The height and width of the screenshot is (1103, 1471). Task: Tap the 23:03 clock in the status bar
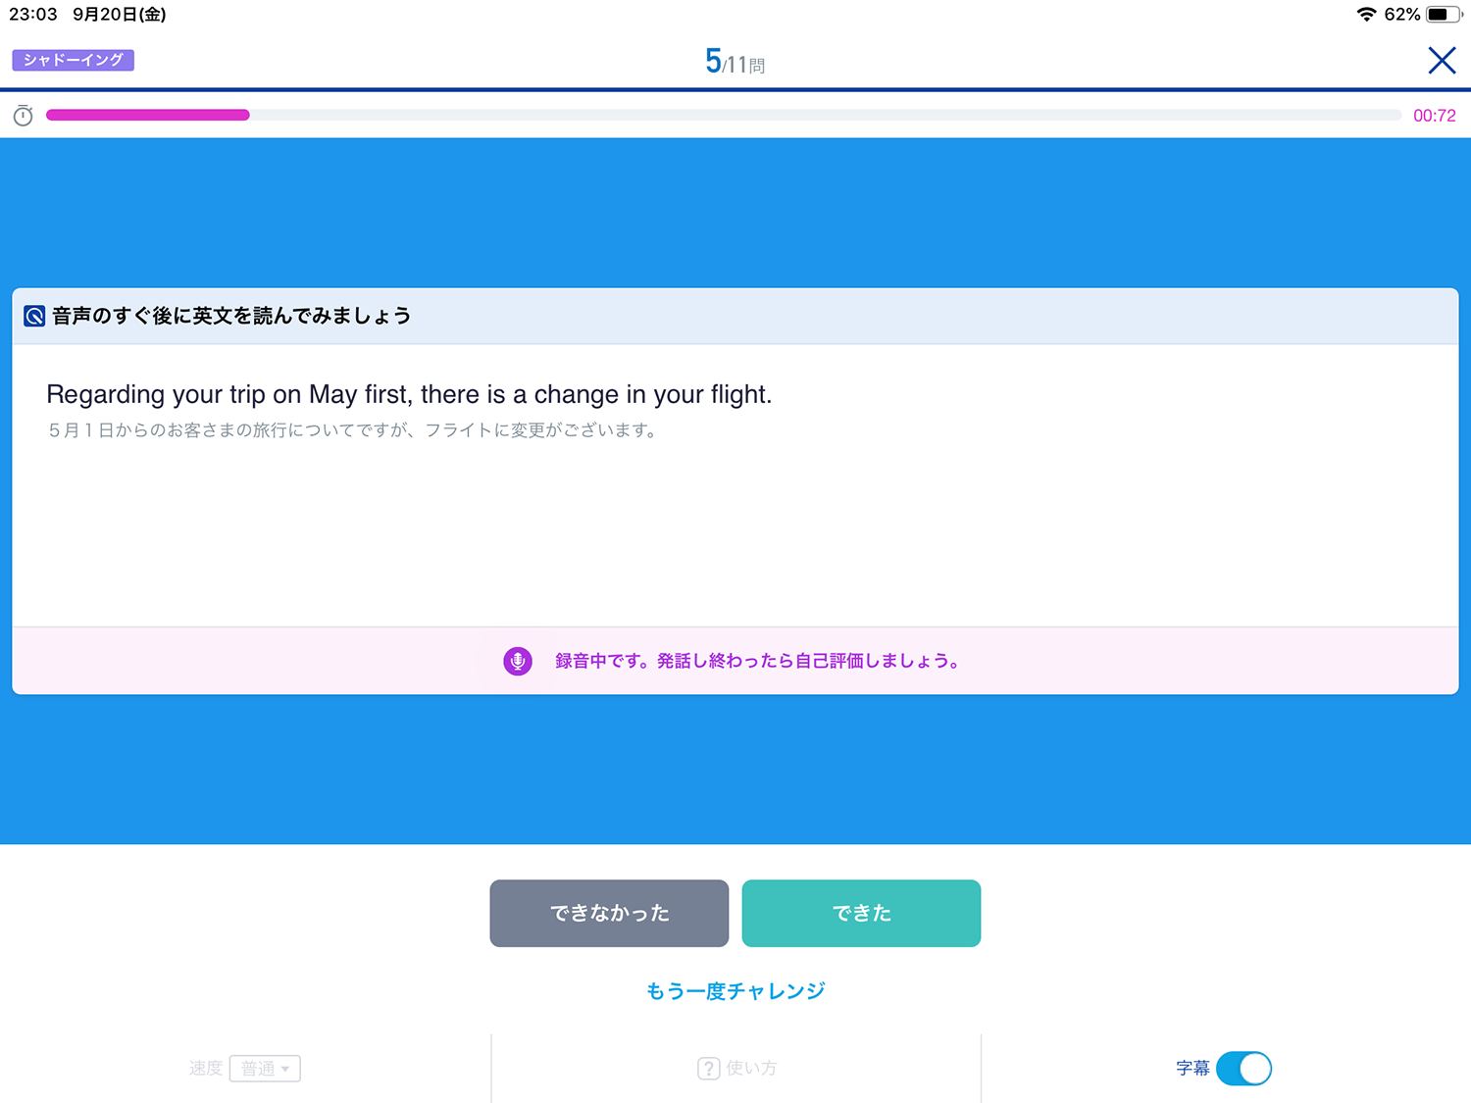point(33,15)
